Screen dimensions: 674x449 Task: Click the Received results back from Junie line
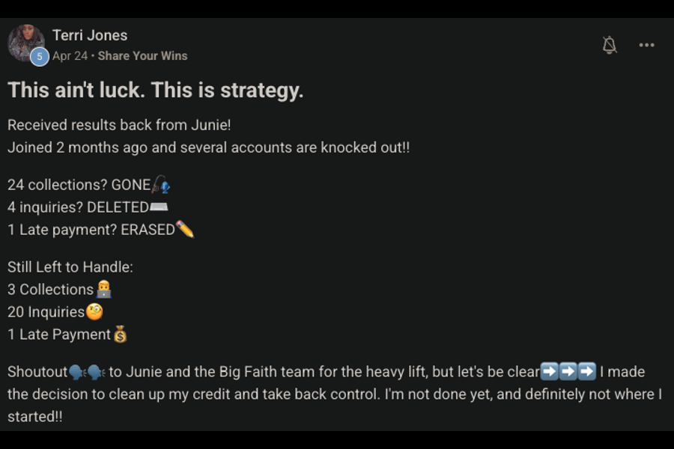coord(119,125)
